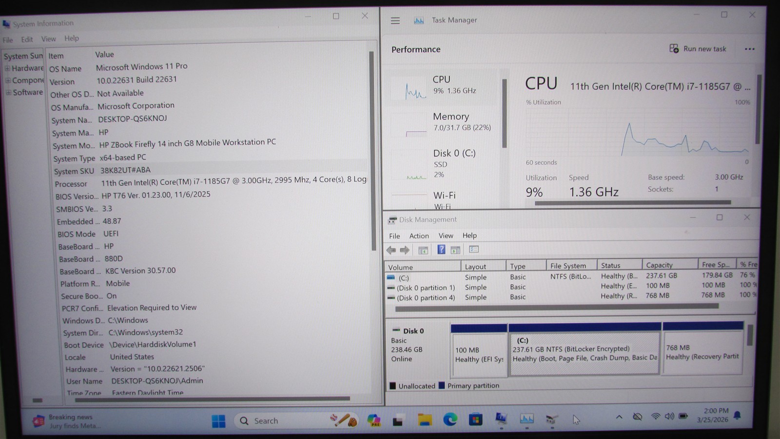This screenshot has width=780, height=439.
Task: Select (Disk 0 partition 4) volume row
Action: (570, 297)
